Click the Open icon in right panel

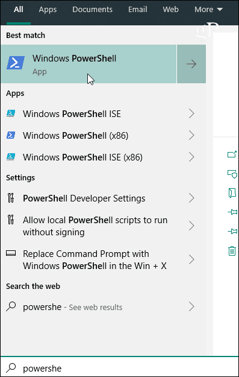click(232, 154)
